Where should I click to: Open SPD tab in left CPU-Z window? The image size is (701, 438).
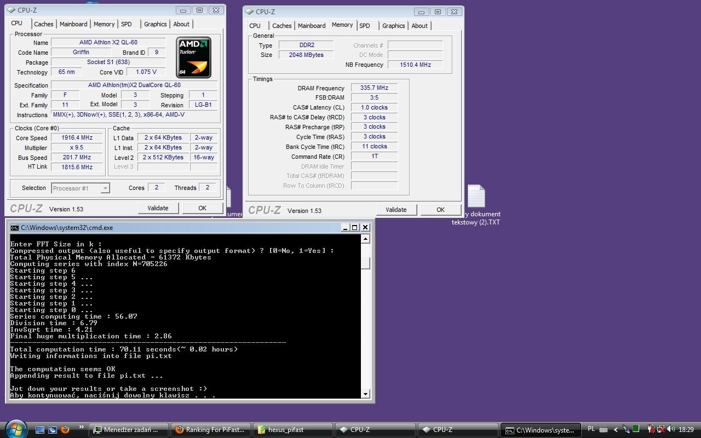(x=127, y=24)
